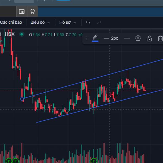Open the Các chỉ báo indicators menu
Image resolution: width=163 pixels, height=163 pixels.
click(x=11, y=22)
